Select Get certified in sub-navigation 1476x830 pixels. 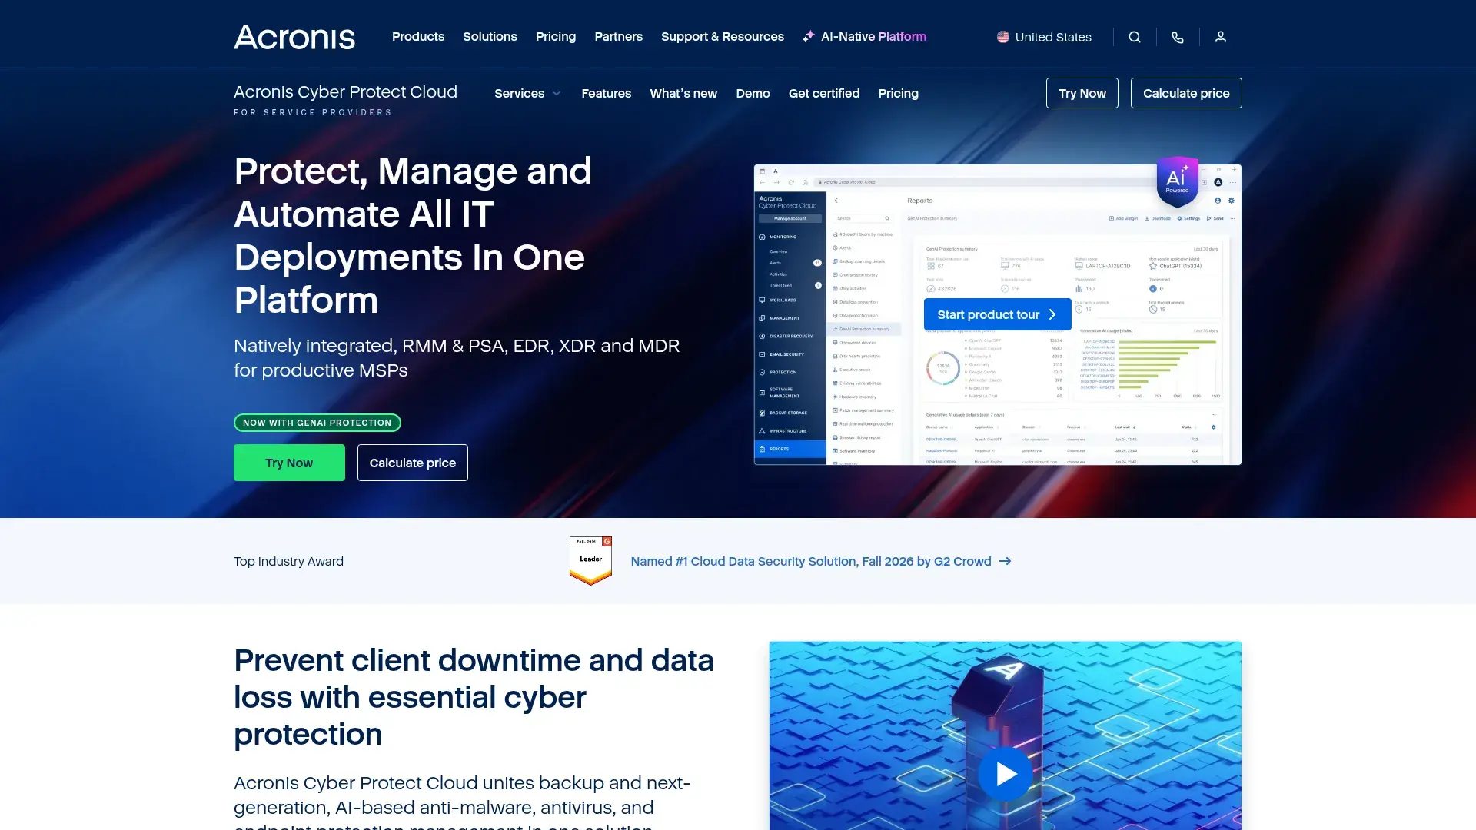[824, 94]
